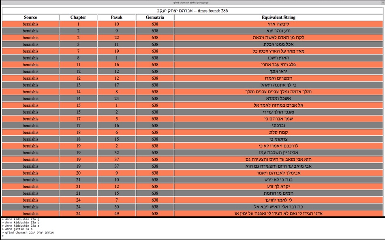This screenshot has height=240, width=385.
Task: Click chapter value 13 in the pasuk 17 row
Action: (x=78, y=85)
